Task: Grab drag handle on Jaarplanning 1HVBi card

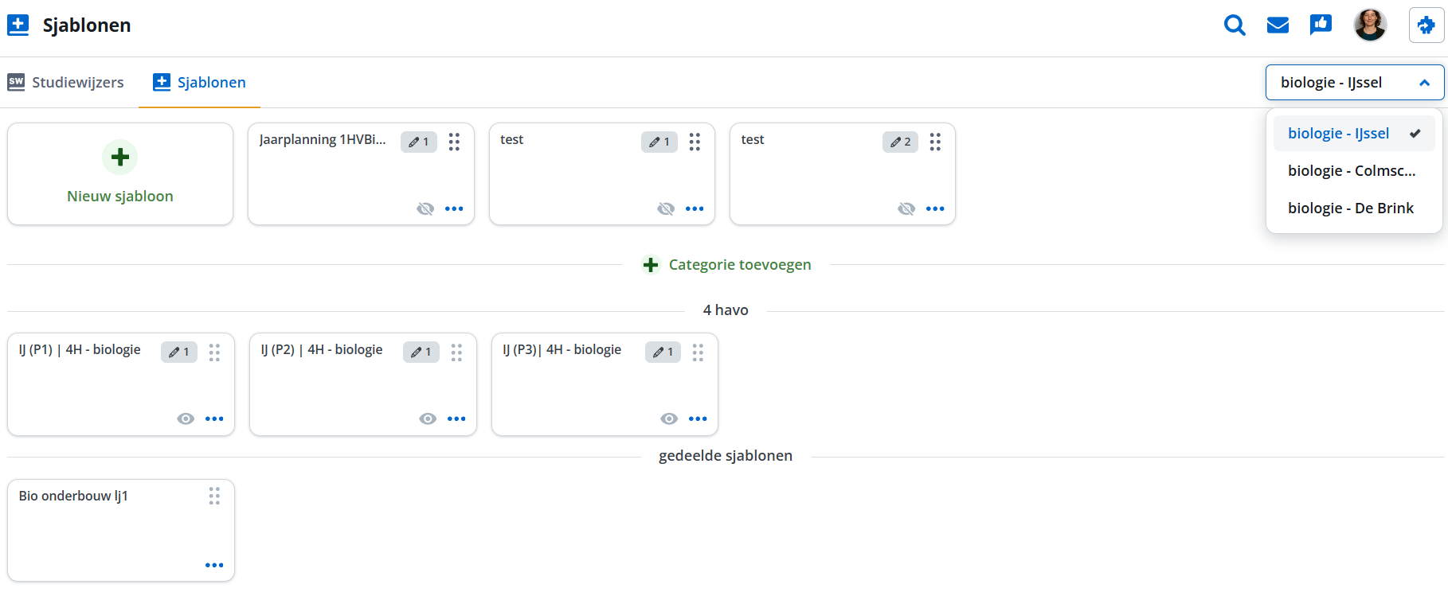Action: tap(454, 142)
